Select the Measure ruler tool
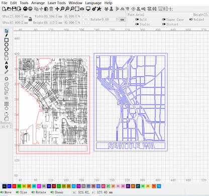 [7, 72]
